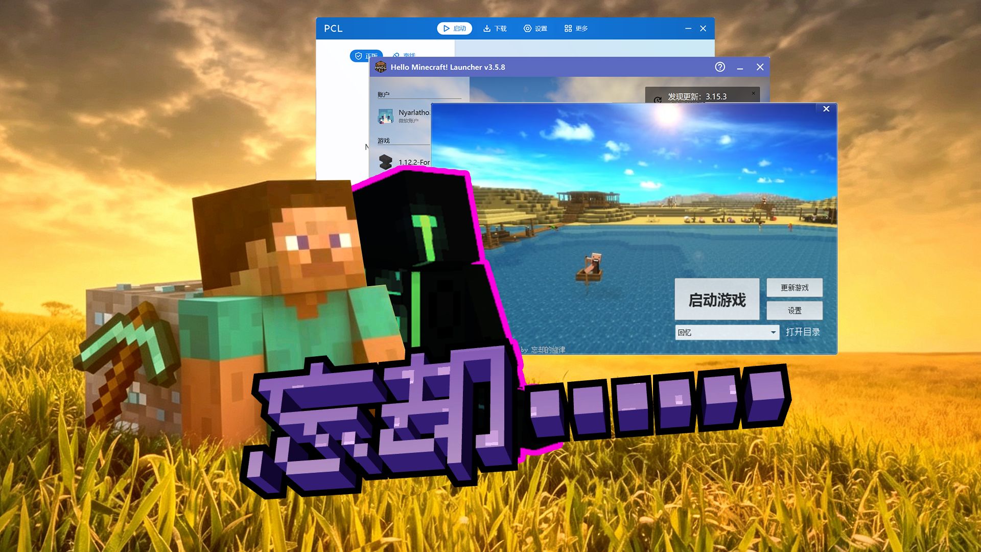Open 设置 in the front launcher
The image size is (981, 552).
(x=795, y=311)
